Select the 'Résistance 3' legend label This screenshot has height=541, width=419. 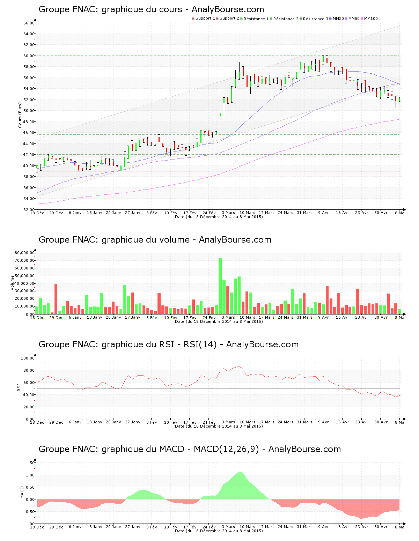coord(316,19)
